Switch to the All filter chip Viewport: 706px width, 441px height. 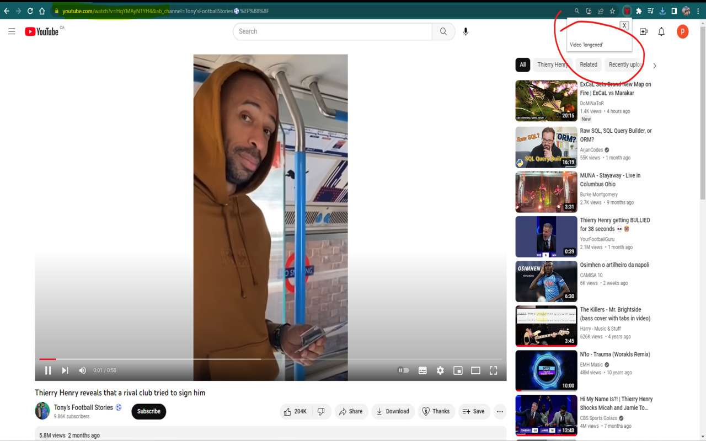click(x=522, y=64)
